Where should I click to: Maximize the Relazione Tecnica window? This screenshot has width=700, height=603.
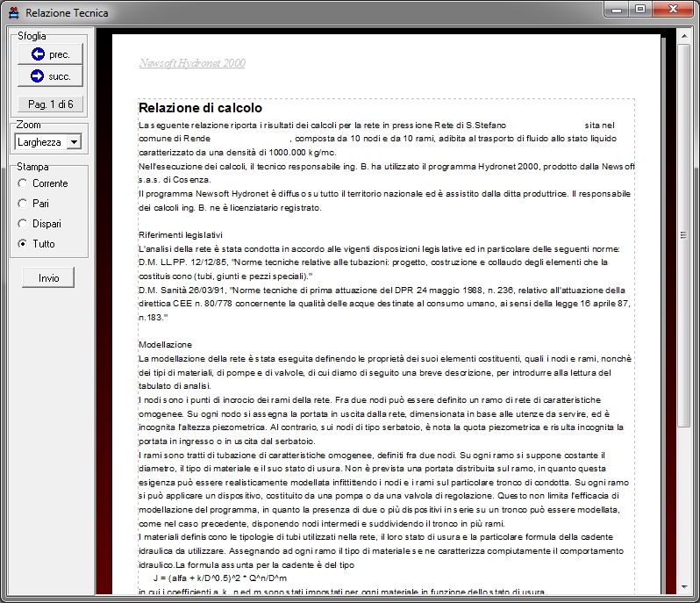point(640,10)
